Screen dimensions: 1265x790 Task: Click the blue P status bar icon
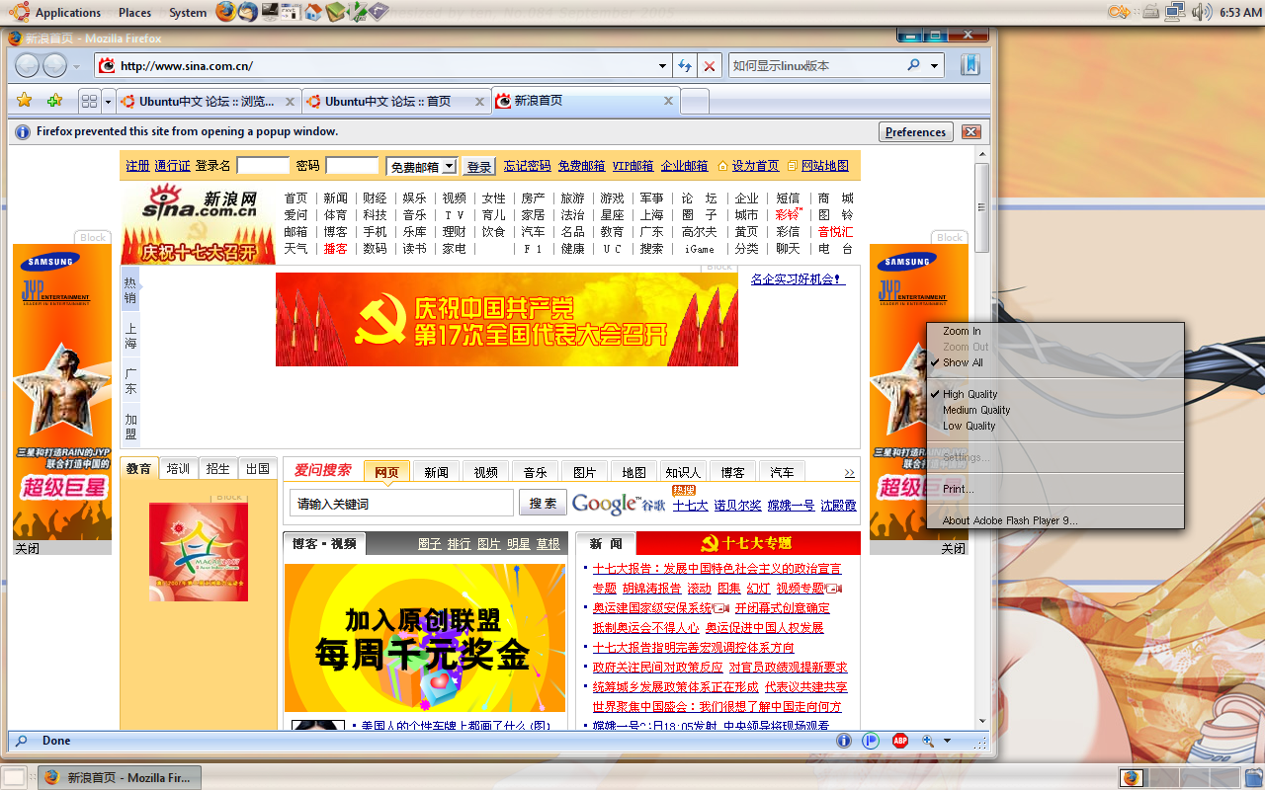tap(871, 741)
